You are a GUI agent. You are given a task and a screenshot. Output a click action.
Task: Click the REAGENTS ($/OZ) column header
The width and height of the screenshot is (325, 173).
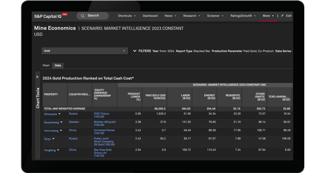(229, 97)
